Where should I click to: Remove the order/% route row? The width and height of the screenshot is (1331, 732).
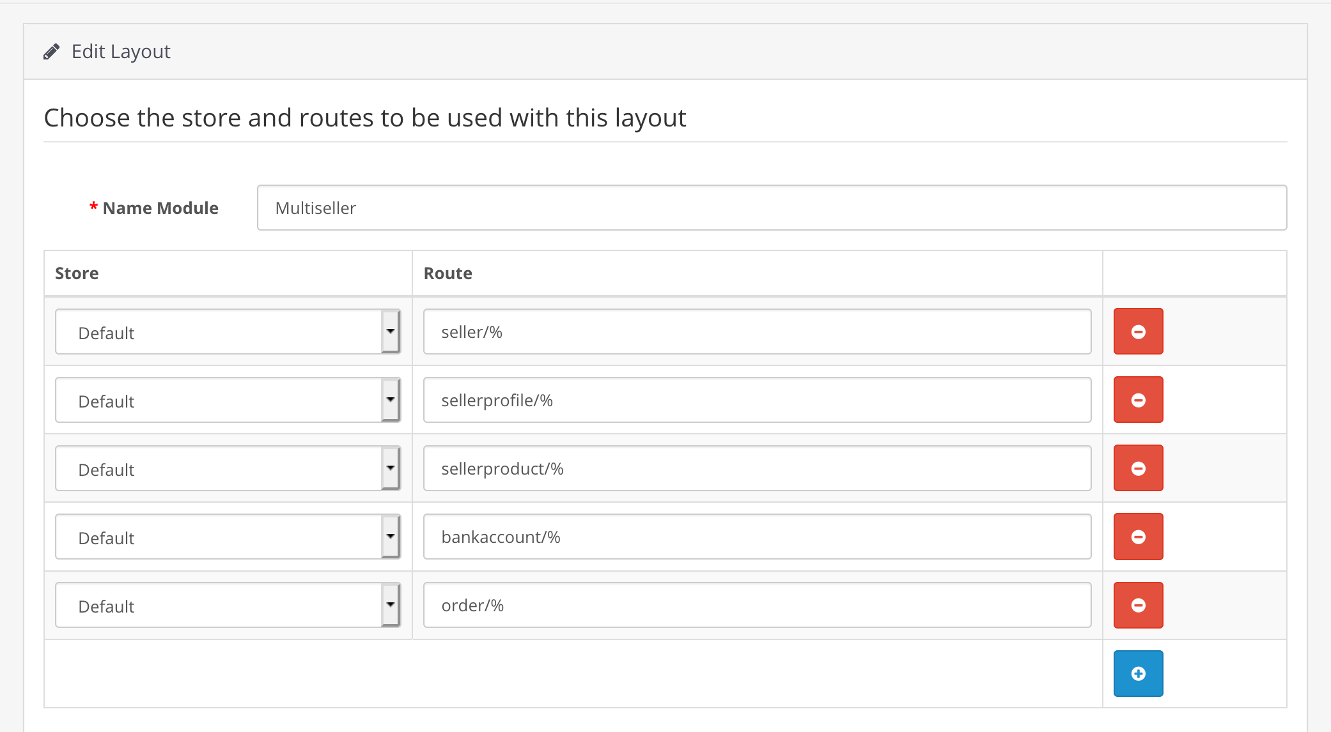pyautogui.click(x=1138, y=605)
